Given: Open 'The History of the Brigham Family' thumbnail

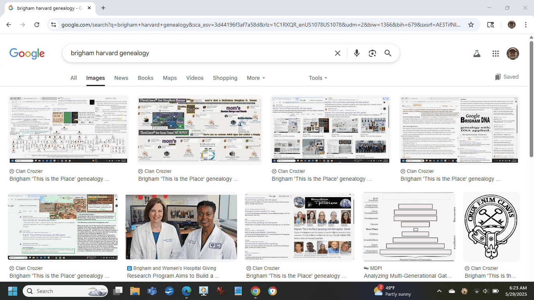Looking at the screenshot, I should (x=63, y=226).
